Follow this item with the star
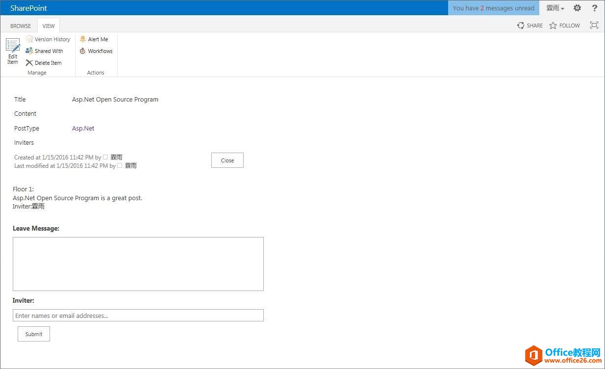 tap(553, 26)
